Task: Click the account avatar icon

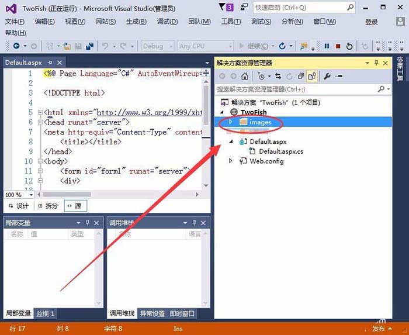Action: click(400, 22)
